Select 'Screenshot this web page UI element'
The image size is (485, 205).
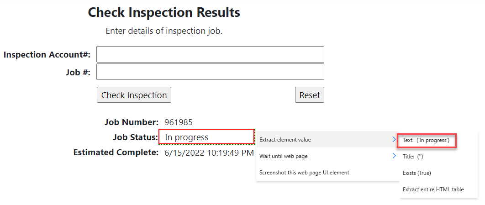pos(304,173)
